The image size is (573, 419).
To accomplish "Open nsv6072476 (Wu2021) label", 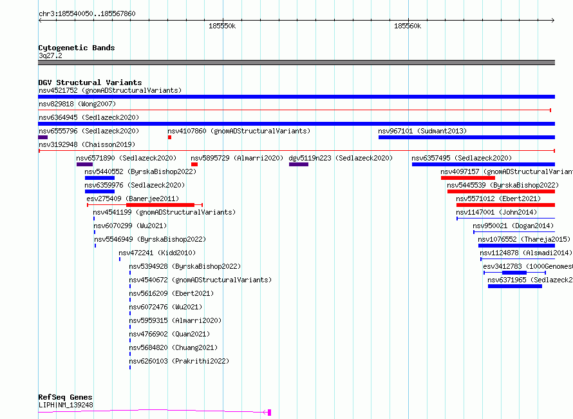I will pyautogui.click(x=165, y=307).
